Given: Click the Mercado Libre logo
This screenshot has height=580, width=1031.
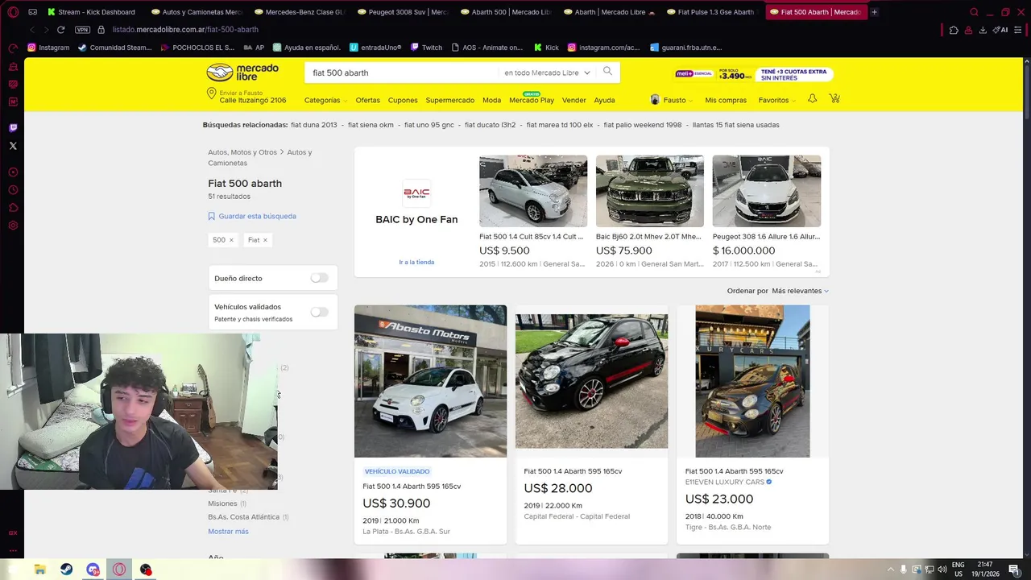Looking at the screenshot, I should [x=242, y=72].
